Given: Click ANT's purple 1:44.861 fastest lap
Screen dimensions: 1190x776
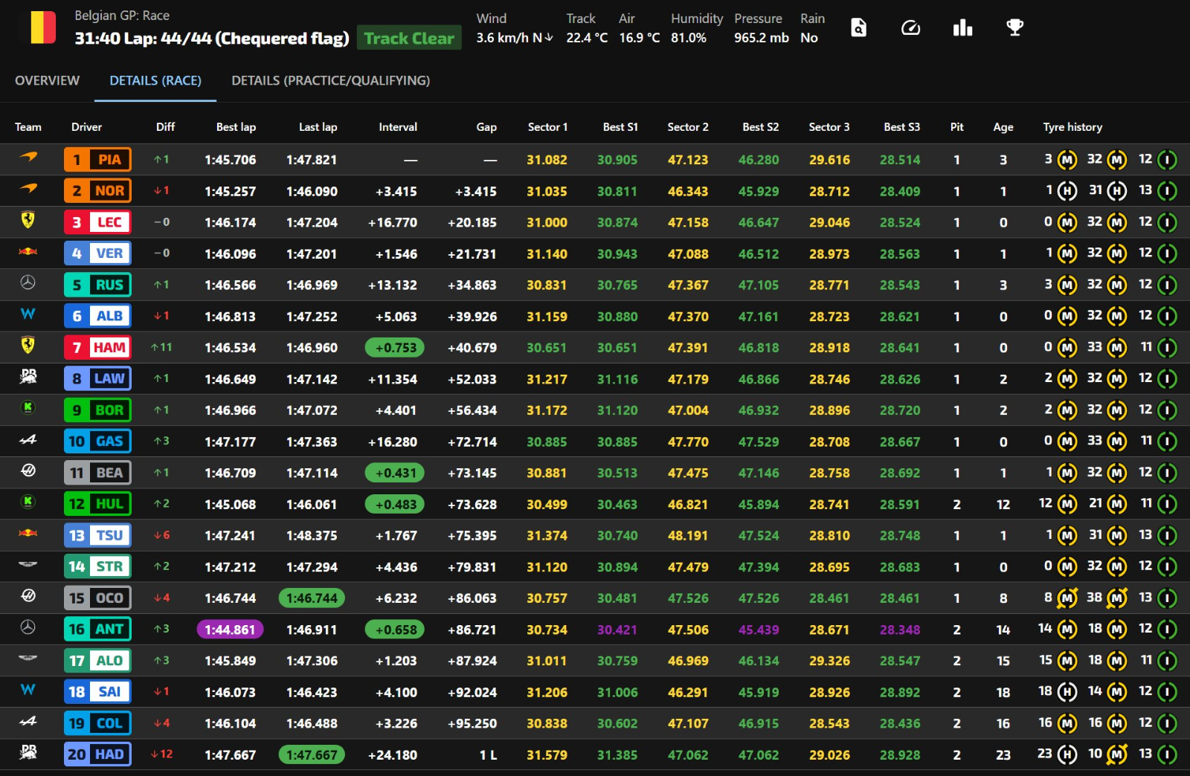Looking at the screenshot, I should [x=230, y=630].
